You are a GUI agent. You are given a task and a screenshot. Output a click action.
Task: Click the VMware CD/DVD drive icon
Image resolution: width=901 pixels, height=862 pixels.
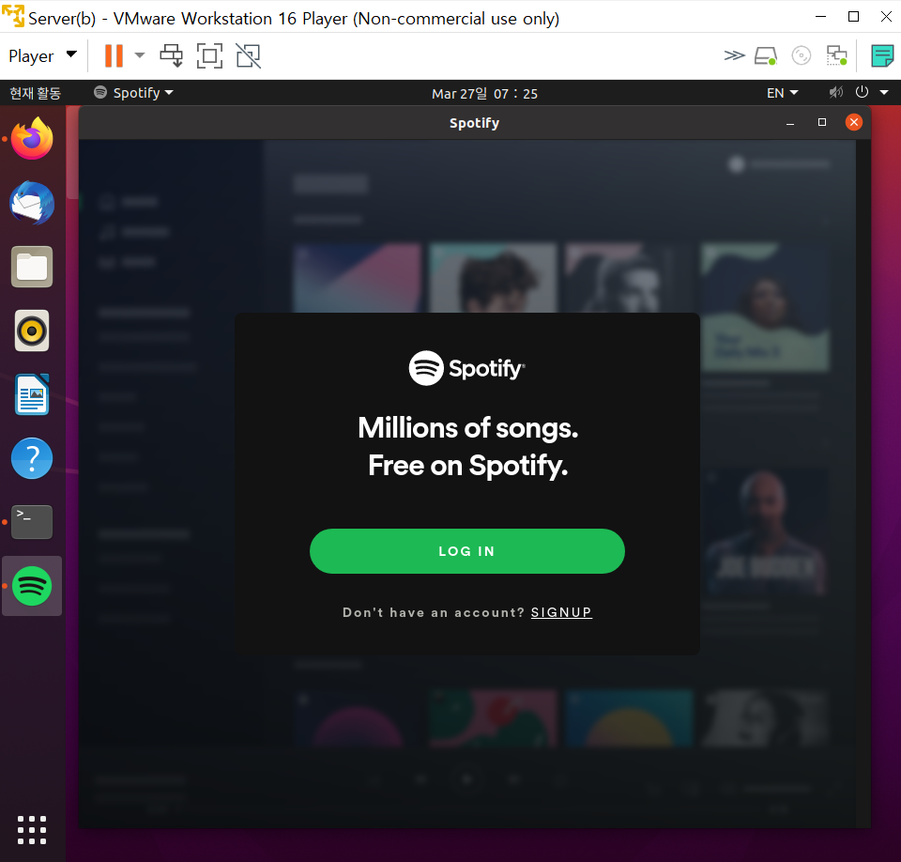tap(801, 55)
